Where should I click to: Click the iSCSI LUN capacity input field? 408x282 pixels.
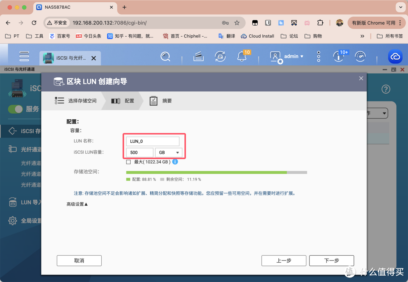[x=140, y=153]
